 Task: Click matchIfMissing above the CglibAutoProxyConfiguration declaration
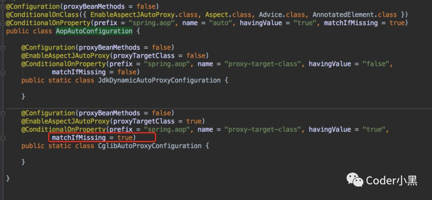pos(78,138)
